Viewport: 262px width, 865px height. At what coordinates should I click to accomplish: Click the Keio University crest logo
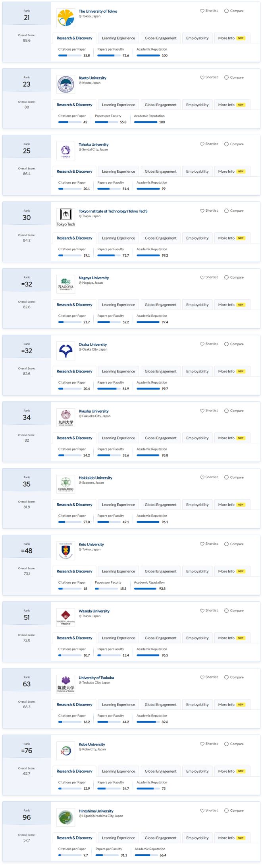coord(66,551)
